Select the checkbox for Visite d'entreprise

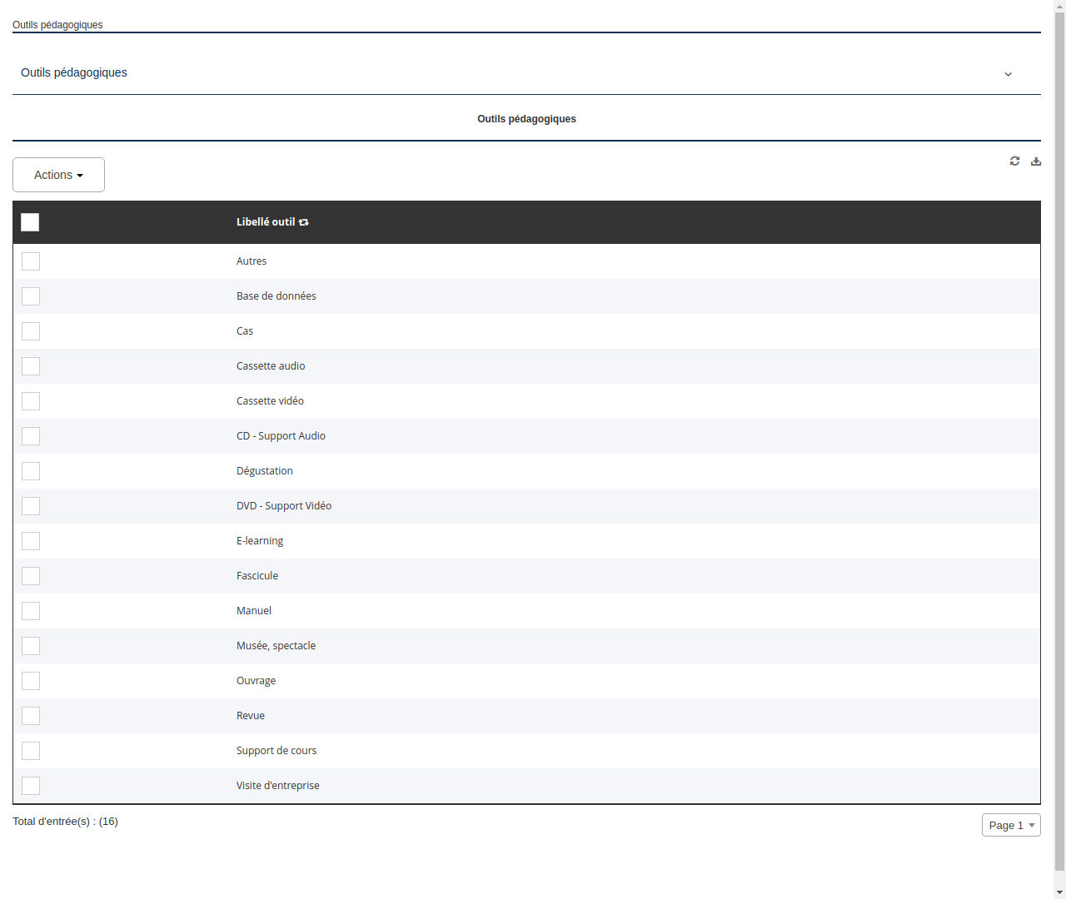coord(31,786)
